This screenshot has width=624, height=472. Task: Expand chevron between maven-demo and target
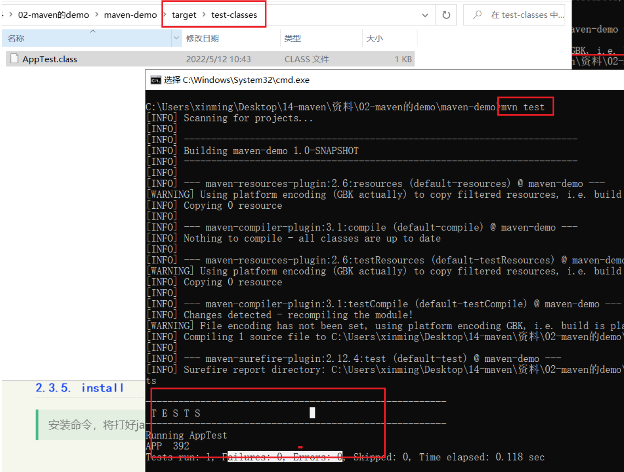[164, 15]
